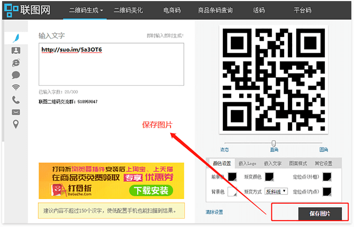354x227 pixels.
Task: Open the 平台码 menu item
Action: point(302,11)
